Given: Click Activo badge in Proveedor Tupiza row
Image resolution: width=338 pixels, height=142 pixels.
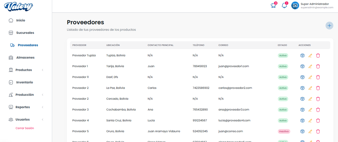Looking at the screenshot, I should pos(283,56).
